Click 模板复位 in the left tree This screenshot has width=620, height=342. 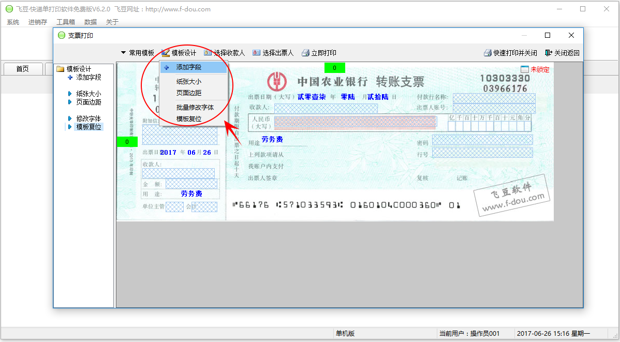(x=88, y=127)
